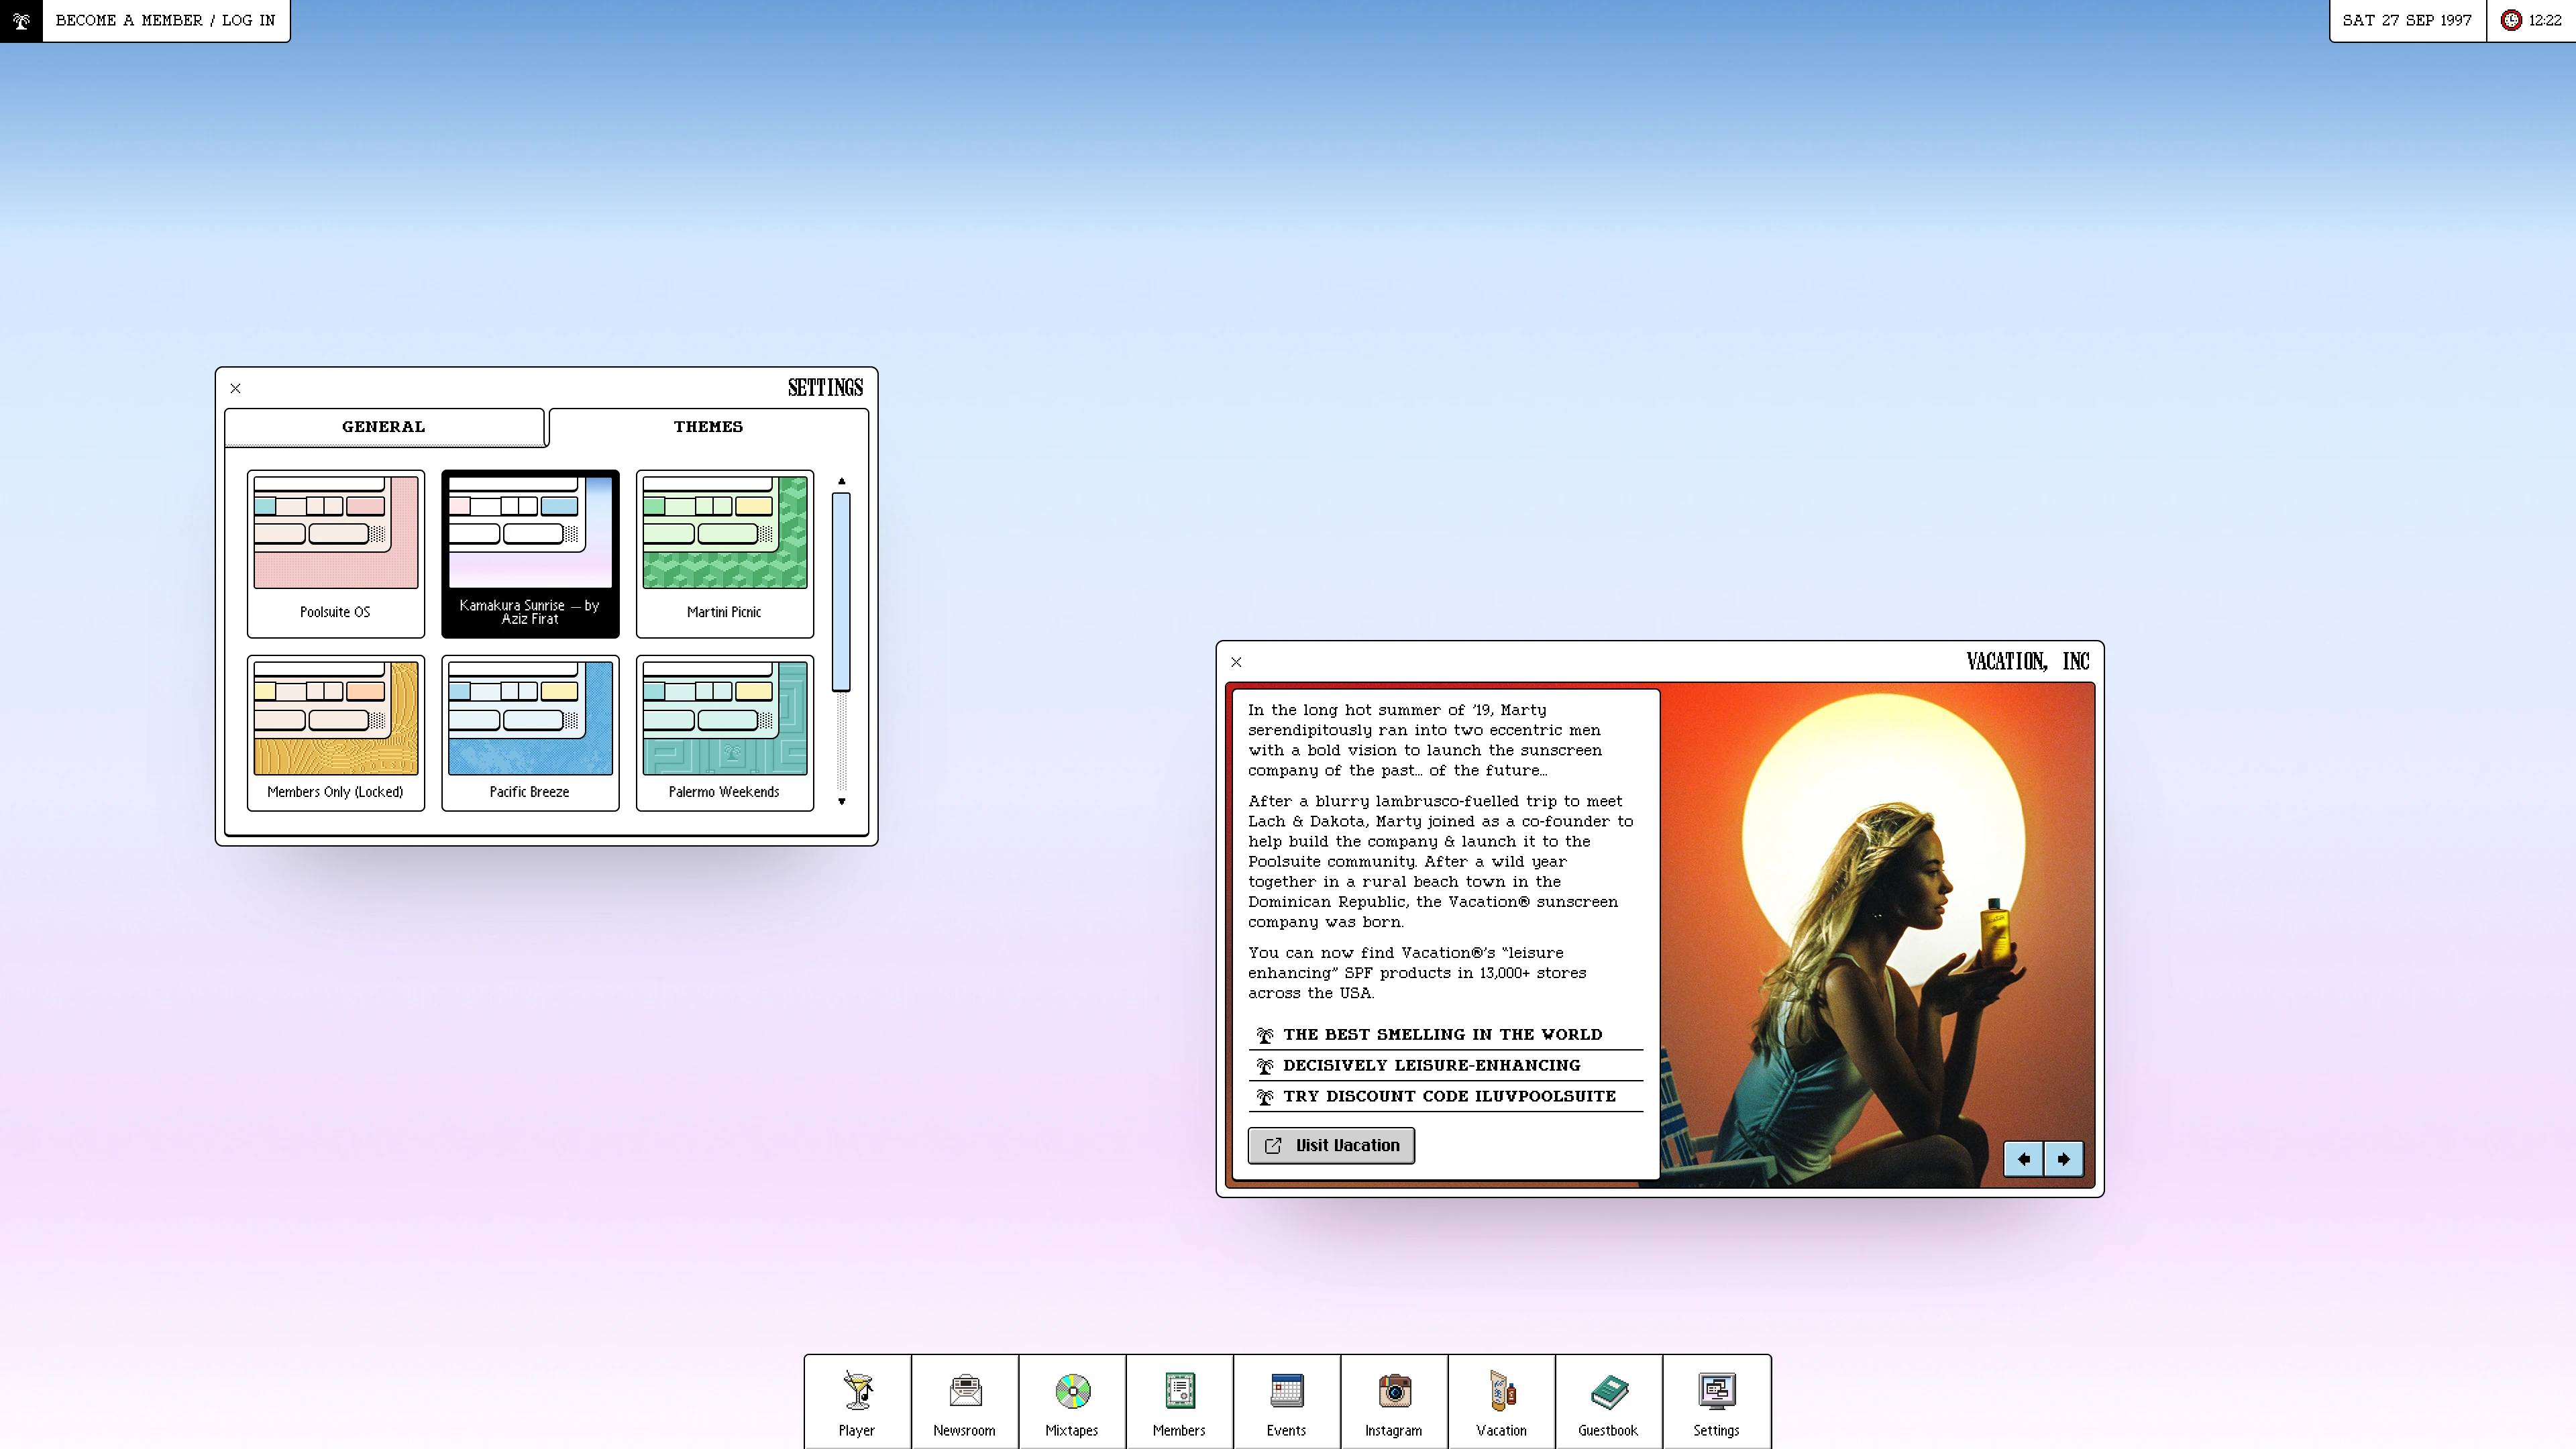
Task: Select the Themes tab
Action: (x=708, y=427)
